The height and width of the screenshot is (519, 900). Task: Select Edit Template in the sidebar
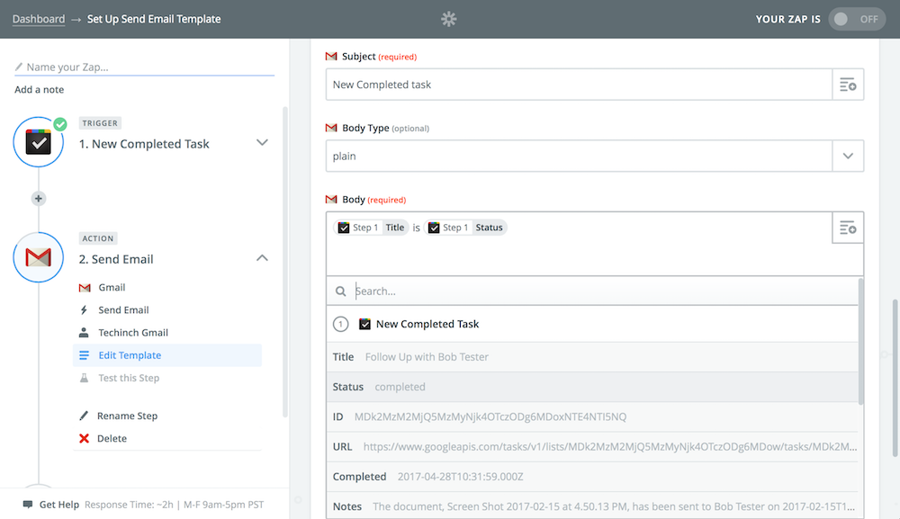click(x=167, y=355)
